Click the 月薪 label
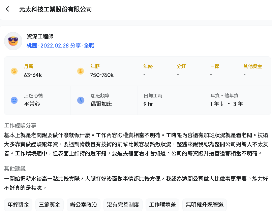This screenshot has height=212, width=272. [29, 66]
